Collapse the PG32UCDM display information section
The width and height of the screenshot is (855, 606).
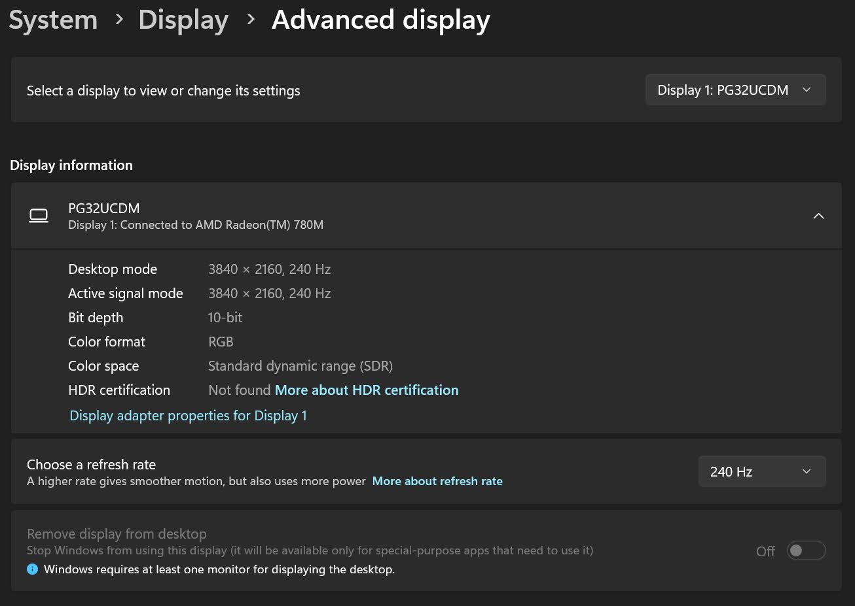coord(818,216)
